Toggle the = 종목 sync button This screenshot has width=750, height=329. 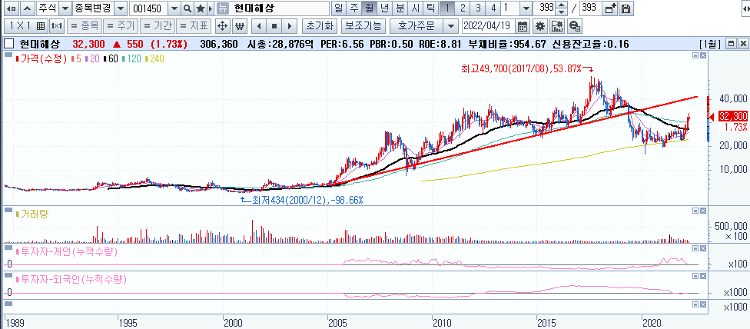coord(83,26)
